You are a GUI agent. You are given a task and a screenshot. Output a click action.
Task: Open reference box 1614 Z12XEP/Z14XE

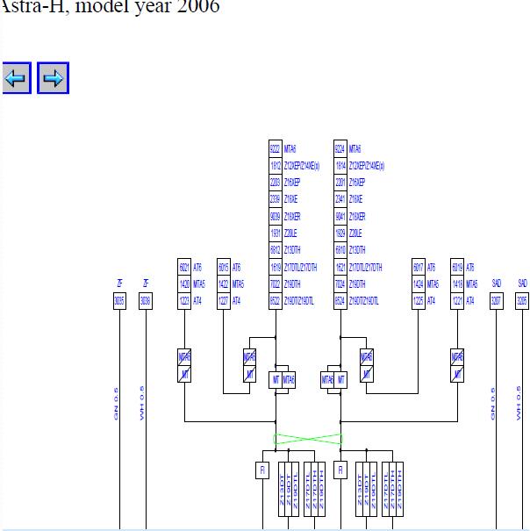pyautogui.click(x=340, y=166)
